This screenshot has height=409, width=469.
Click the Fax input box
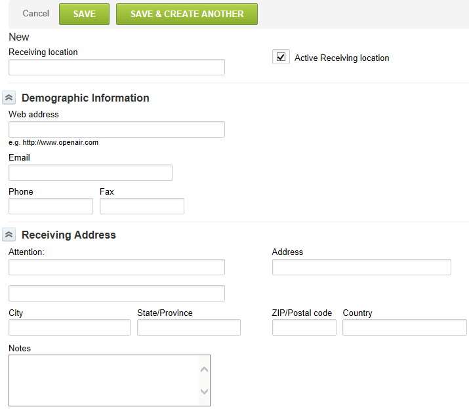coord(142,206)
